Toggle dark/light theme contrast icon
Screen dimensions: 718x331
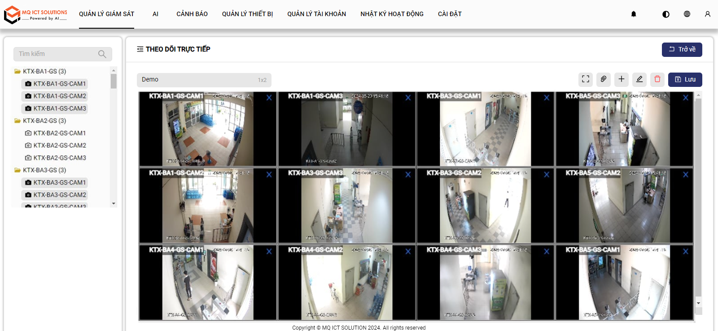[666, 14]
